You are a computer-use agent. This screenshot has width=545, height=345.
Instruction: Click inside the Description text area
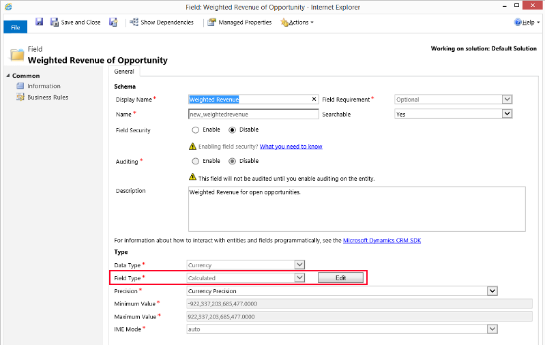357,209
